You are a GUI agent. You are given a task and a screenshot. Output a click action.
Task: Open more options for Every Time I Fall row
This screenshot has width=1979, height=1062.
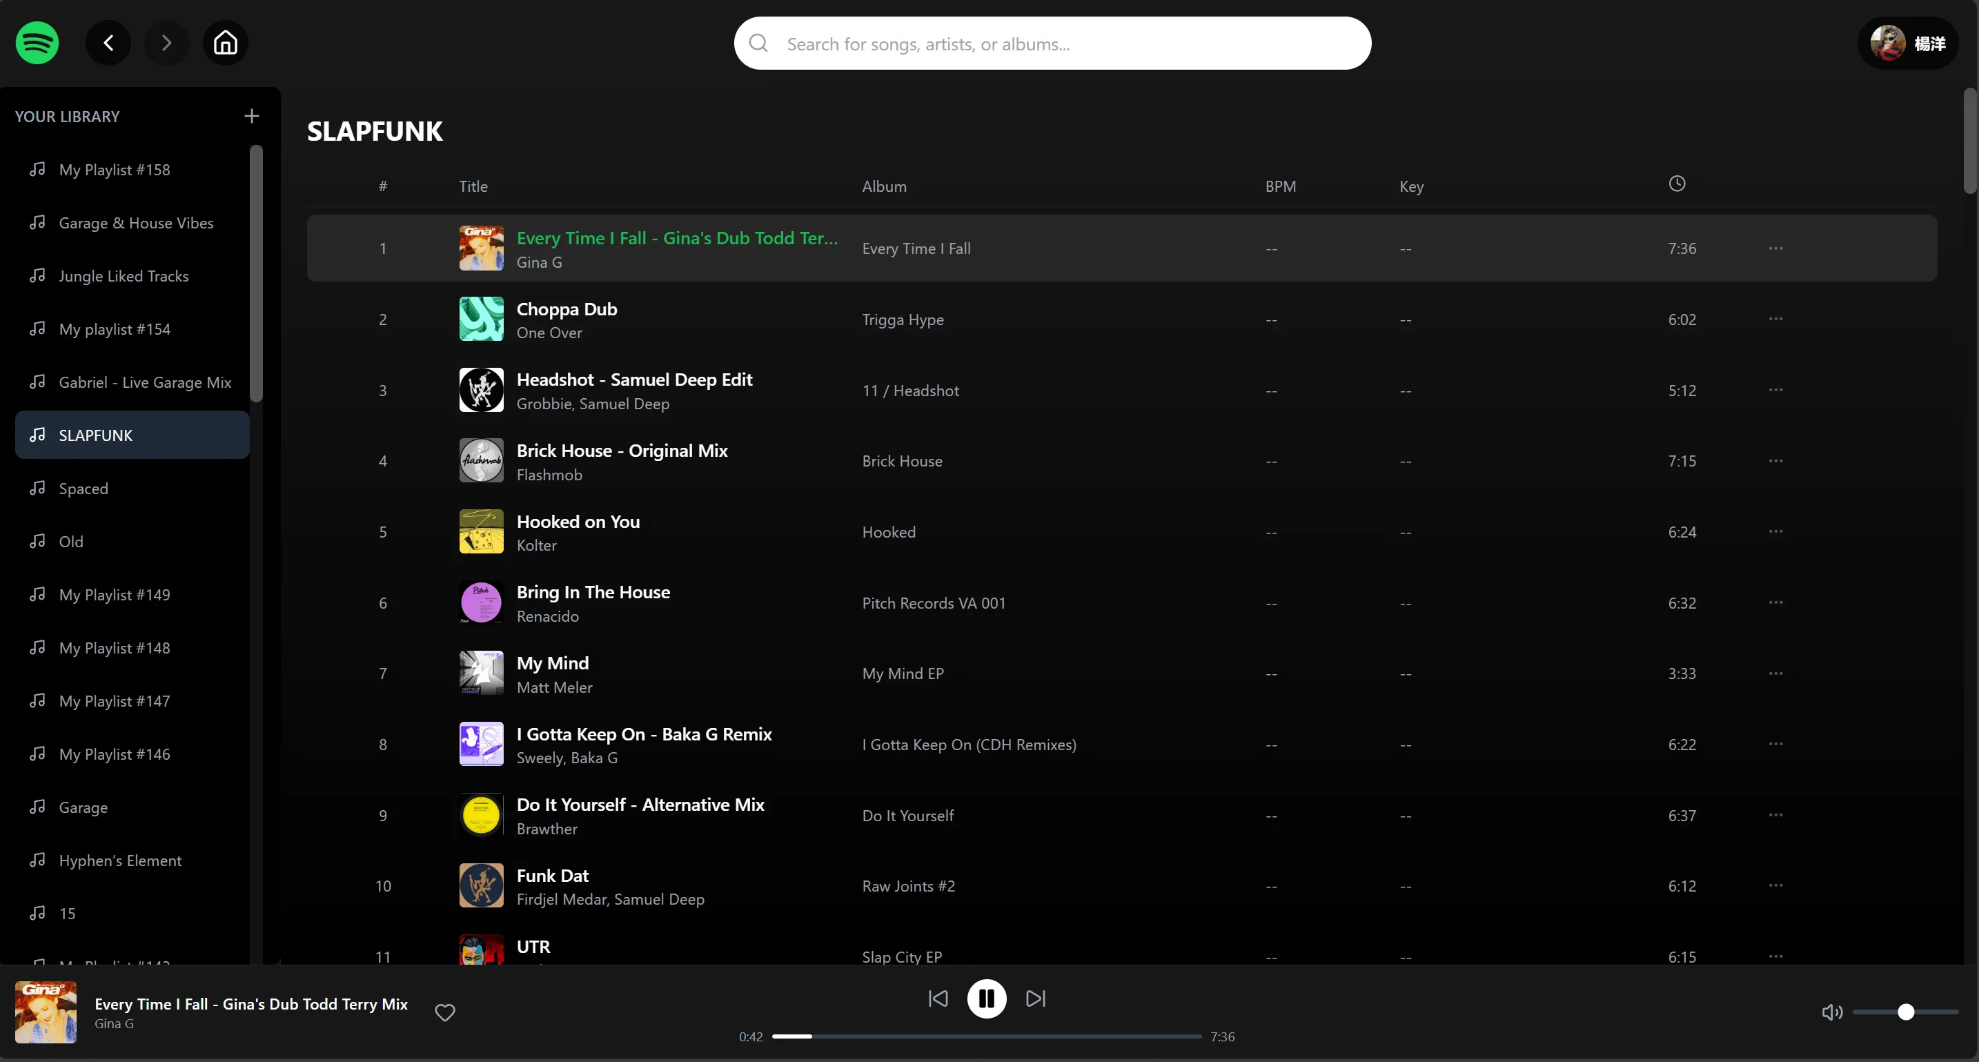point(1775,248)
